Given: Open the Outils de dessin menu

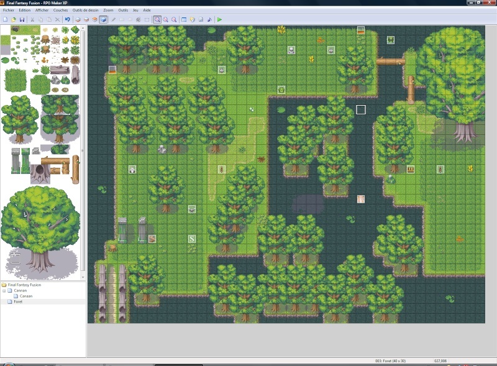Looking at the screenshot, I should [86, 10].
